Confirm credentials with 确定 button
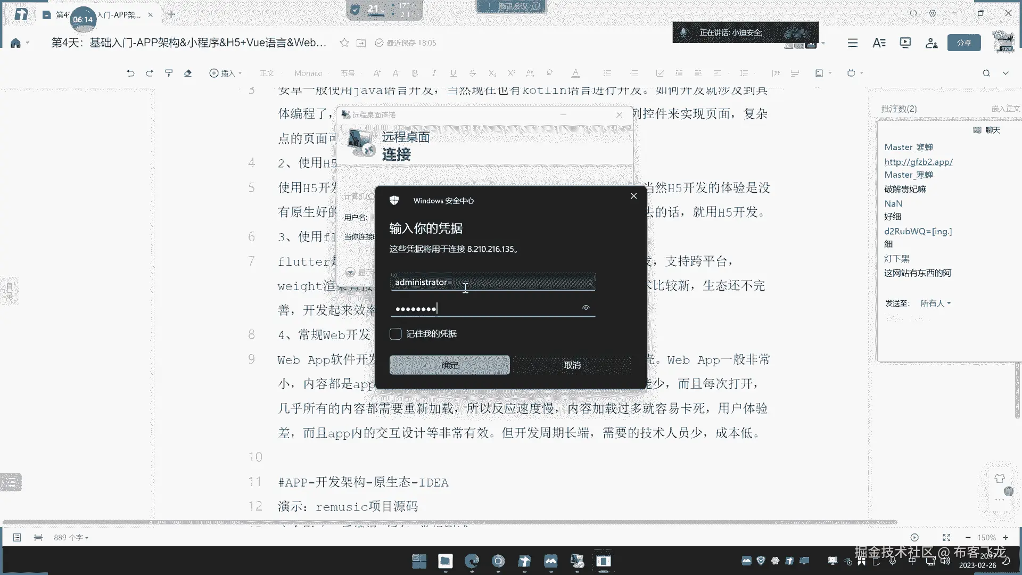The image size is (1022, 575). point(450,365)
